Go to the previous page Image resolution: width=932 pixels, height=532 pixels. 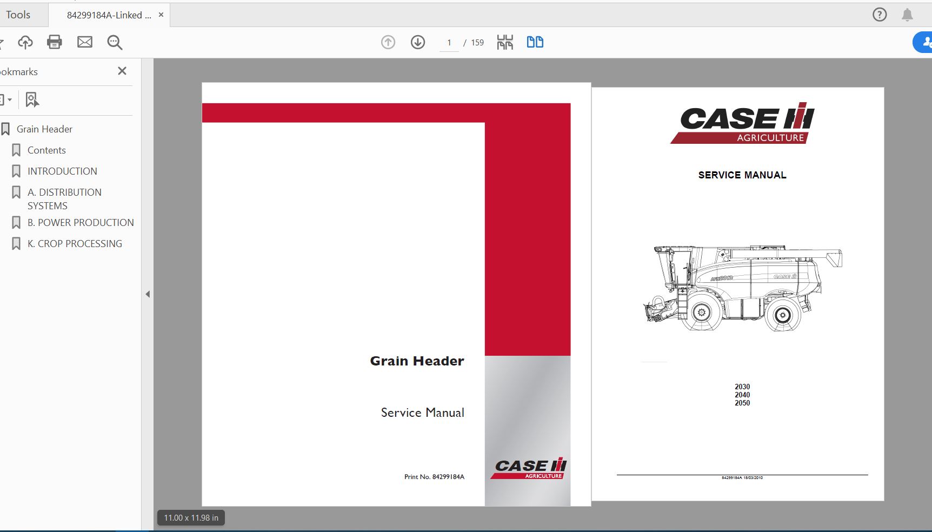point(388,42)
